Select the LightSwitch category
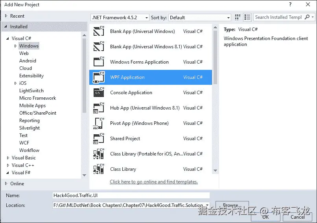The image size is (317, 223). [31, 91]
